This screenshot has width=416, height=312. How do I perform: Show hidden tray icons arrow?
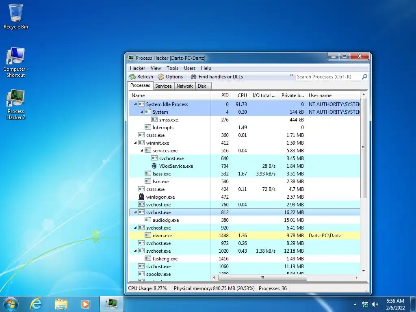355,304
